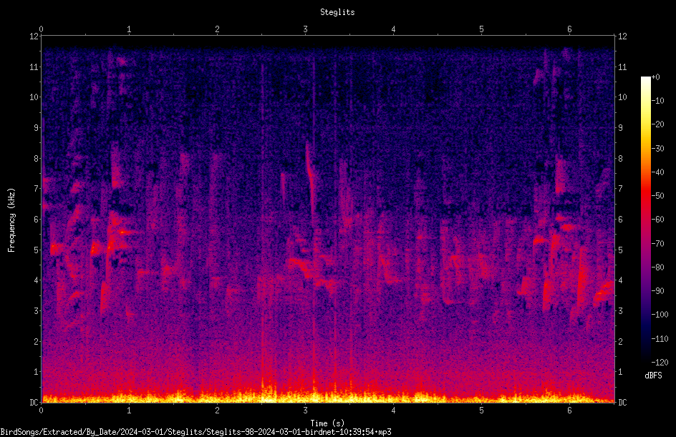676x437 pixels.
Task: Click the DC label on left axis
Action: coord(34,402)
